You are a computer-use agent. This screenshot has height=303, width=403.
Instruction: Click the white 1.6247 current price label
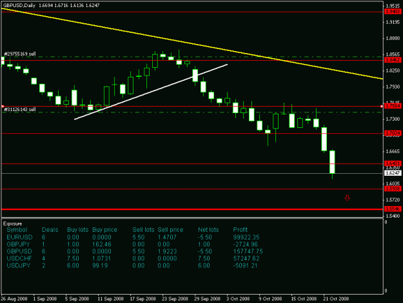pos(393,173)
